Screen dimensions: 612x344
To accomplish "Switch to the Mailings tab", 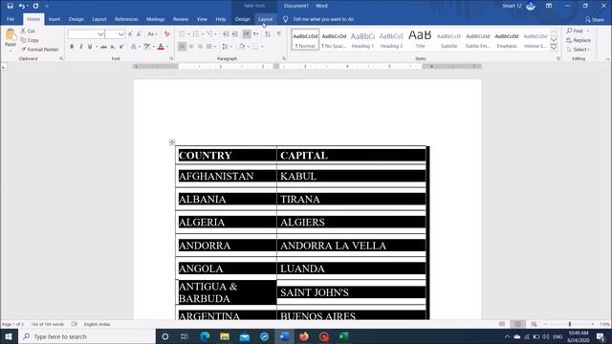I will [155, 19].
